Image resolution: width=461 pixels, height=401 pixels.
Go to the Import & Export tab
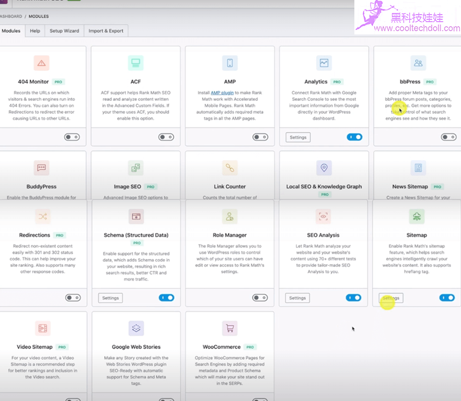106,31
